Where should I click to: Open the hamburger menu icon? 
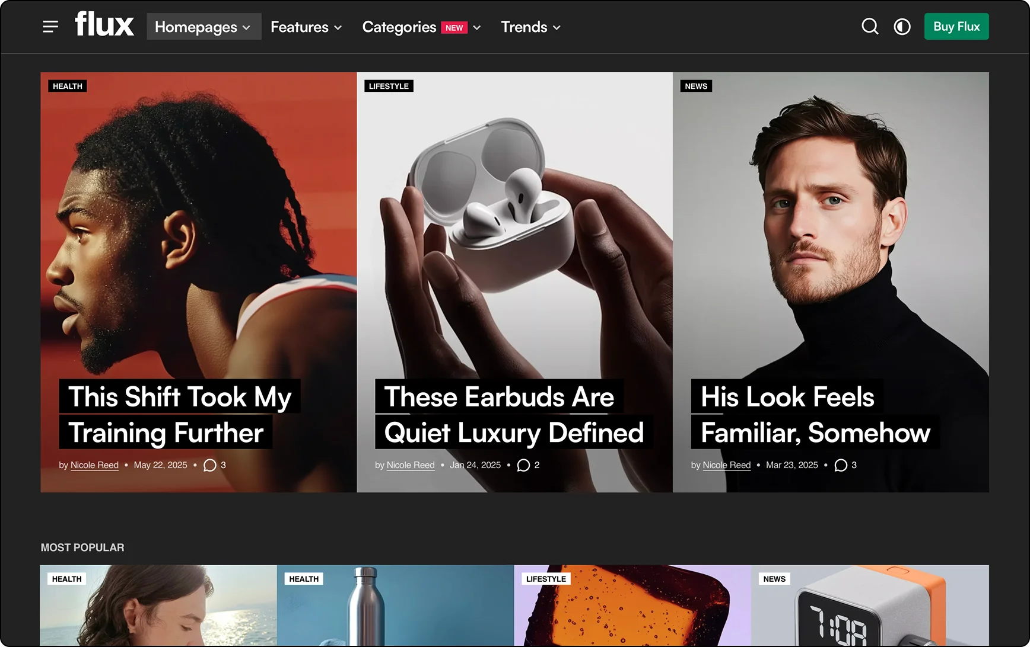pyautogui.click(x=50, y=27)
